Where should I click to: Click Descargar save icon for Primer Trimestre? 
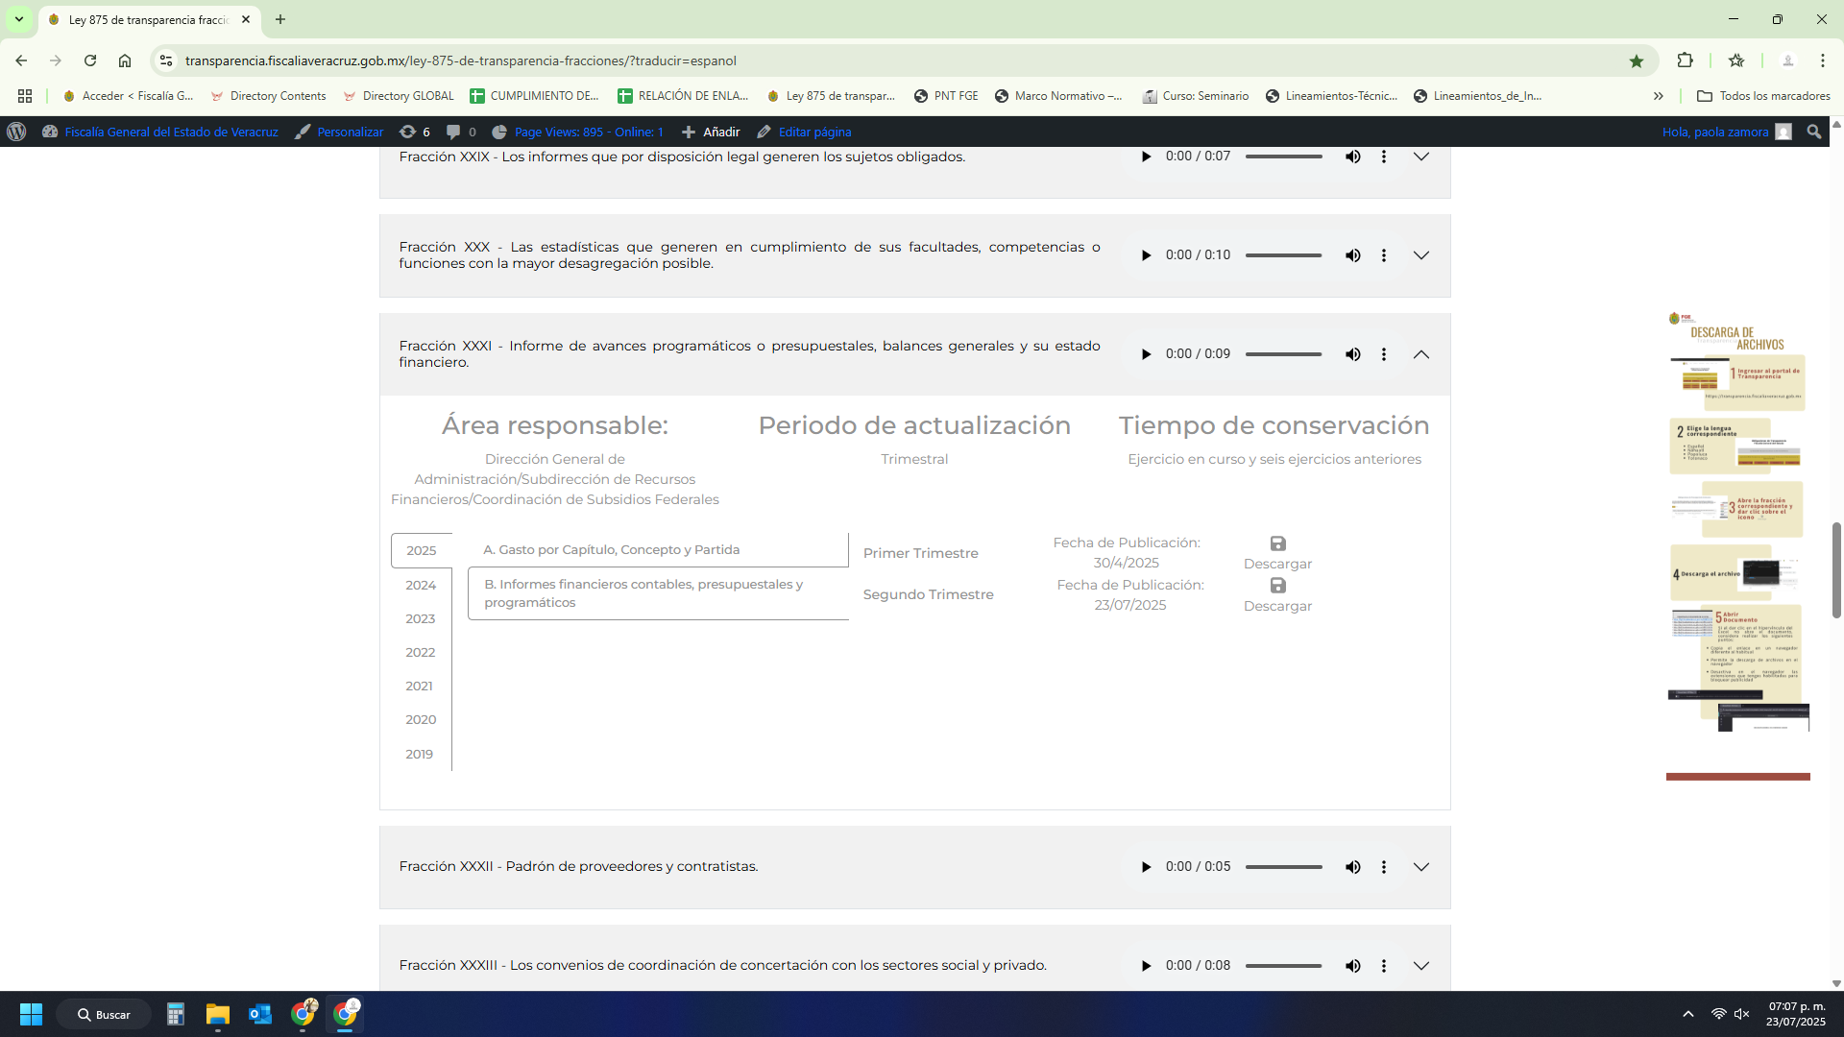click(x=1277, y=543)
